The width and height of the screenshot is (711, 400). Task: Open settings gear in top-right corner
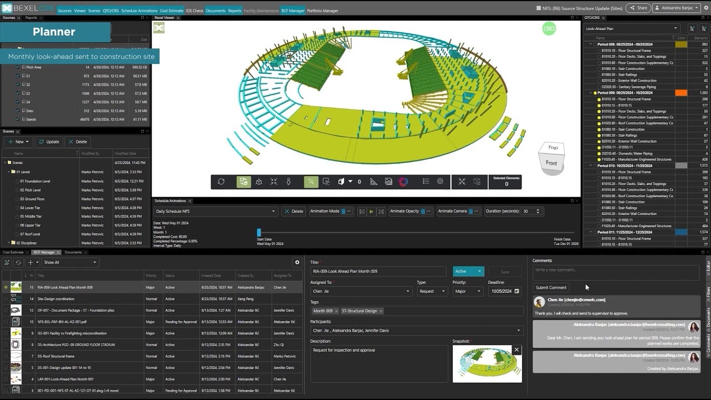[x=705, y=8]
